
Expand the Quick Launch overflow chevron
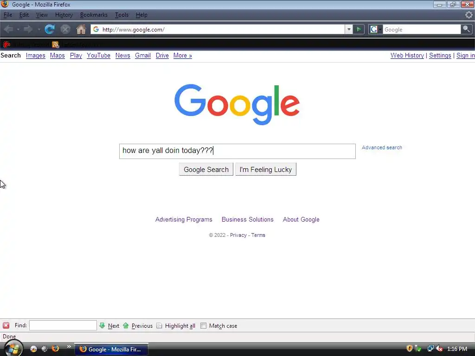pyautogui.click(x=69, y=347)
